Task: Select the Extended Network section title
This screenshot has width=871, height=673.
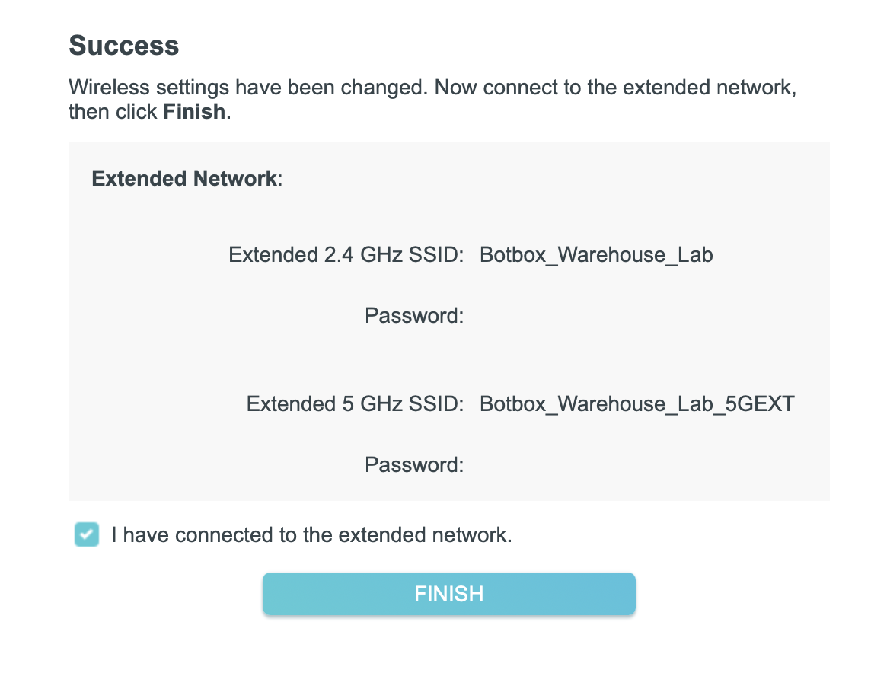Action: (x=183, y=179)
